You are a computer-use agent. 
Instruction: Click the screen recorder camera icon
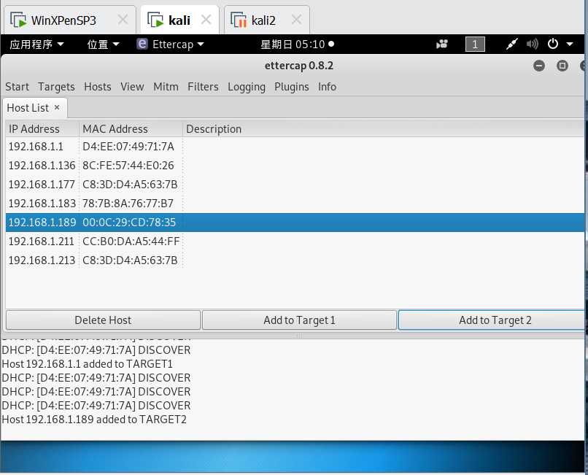[x=442, y=45]
